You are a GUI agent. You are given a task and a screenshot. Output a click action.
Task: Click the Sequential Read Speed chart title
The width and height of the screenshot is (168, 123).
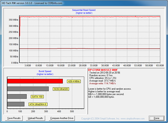tap(84, 10)
